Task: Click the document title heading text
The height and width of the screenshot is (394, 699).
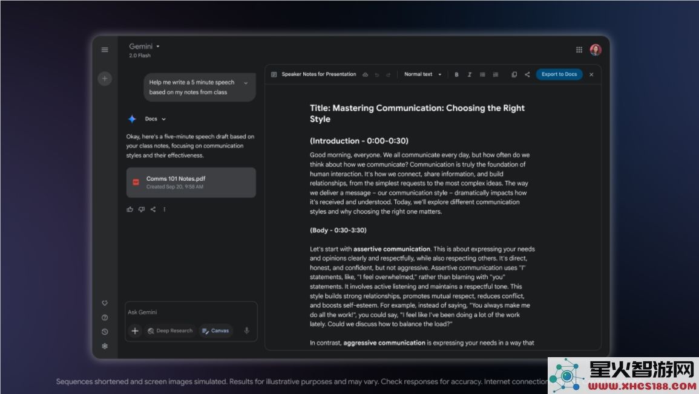Action: pyautogui.click(x=417, y=114)
